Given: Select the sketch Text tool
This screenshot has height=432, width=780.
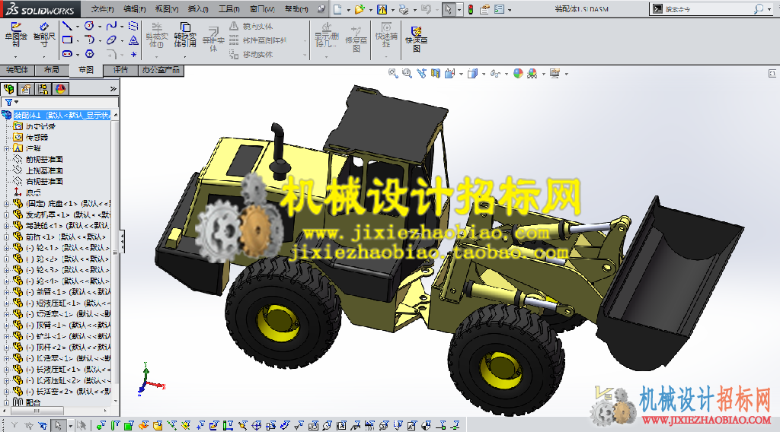Looking at the screenshot, I should 133,40.
